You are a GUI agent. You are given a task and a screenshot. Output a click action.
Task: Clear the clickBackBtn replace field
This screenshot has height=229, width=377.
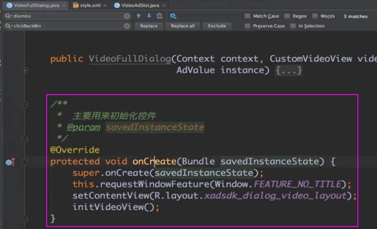(x=127, y=26)
